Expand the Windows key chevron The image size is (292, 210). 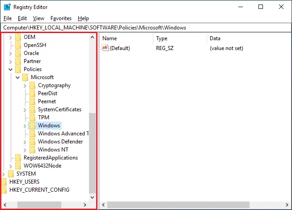[x=25, y=126]
